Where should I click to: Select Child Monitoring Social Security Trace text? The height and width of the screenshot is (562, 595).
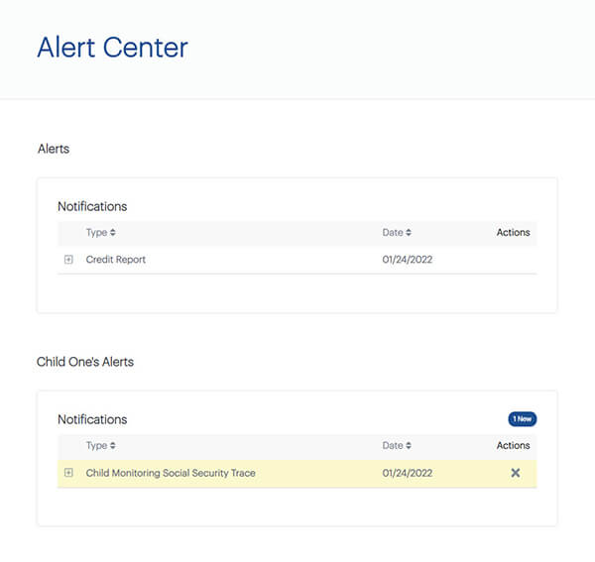pyautogui.click(x=171, y=473)
